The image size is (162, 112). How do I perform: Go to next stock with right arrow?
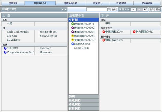coord(66,9)
